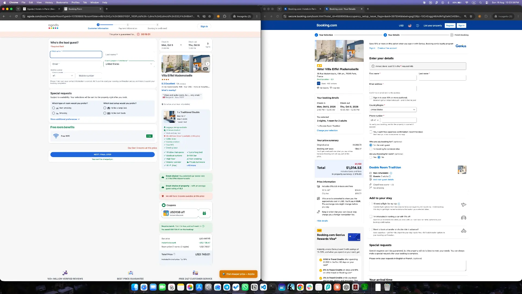Click Booking.com Email address field
The height and width of the screenshot is (294, 522).
click(x=393, y=88)
